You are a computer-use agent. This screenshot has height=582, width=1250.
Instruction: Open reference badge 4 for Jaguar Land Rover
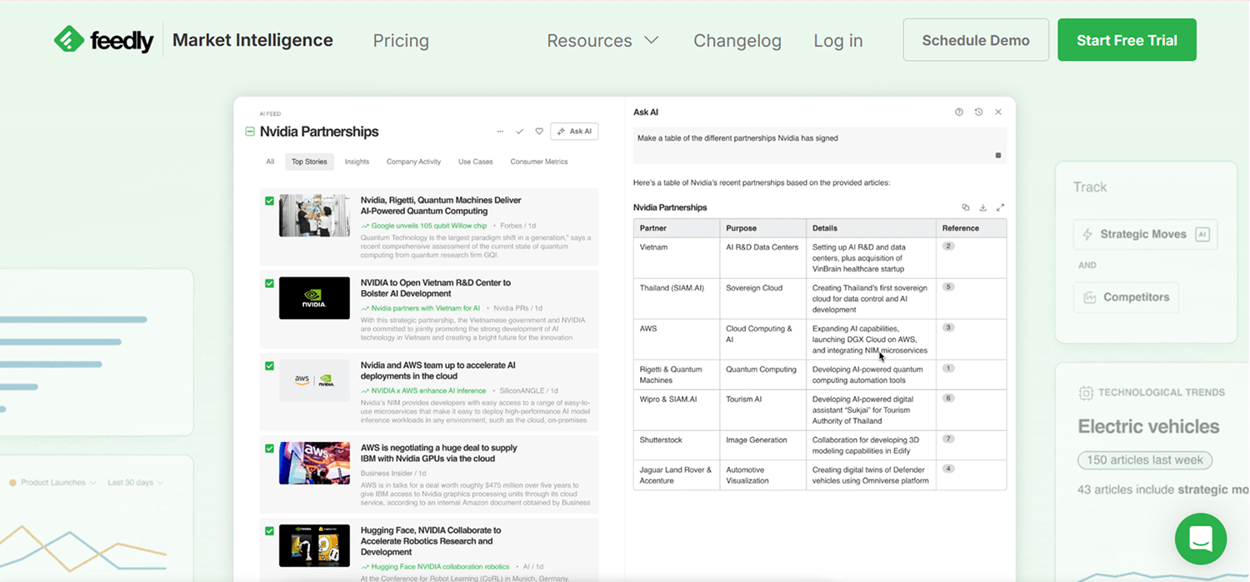tap(948, 469)
